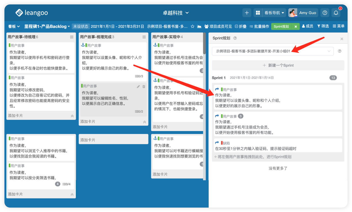Viewport: 352px width, 212px height.
Task: Expand the 卓越科技 organization dropdown
Action: point(176,13)
